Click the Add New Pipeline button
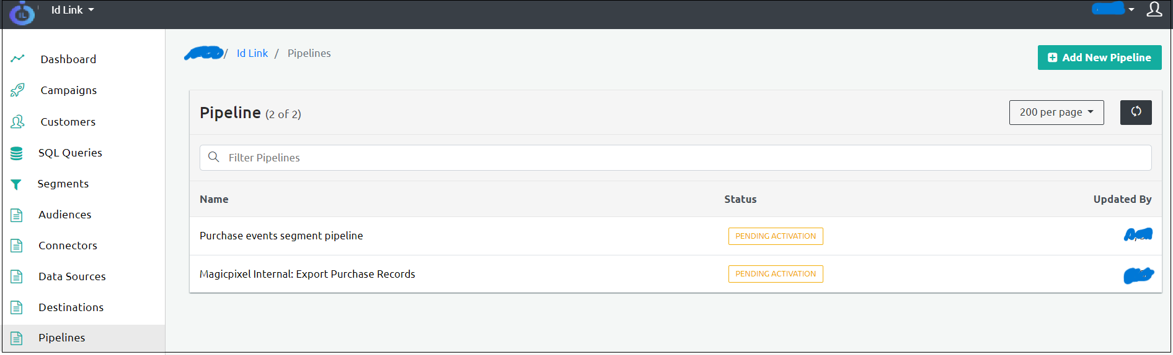Image resolution: width=1173 pixels, height=355 pixels. point(1099,58)
